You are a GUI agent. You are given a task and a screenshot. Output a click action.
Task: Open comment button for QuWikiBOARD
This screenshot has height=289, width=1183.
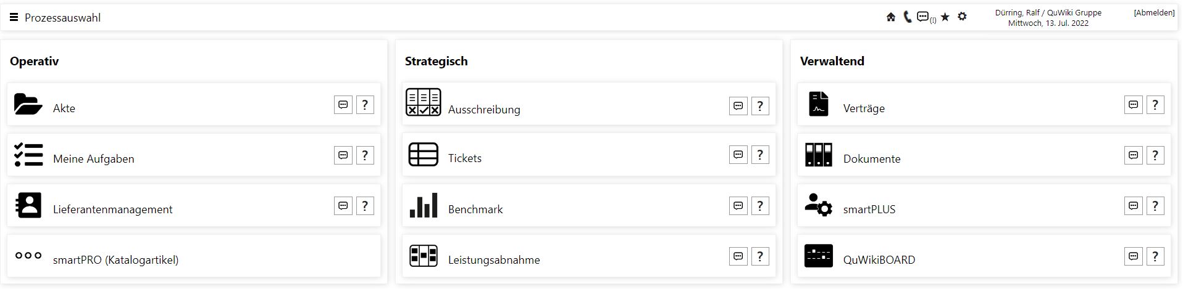pyautogui.click(x=1134, y=256)
